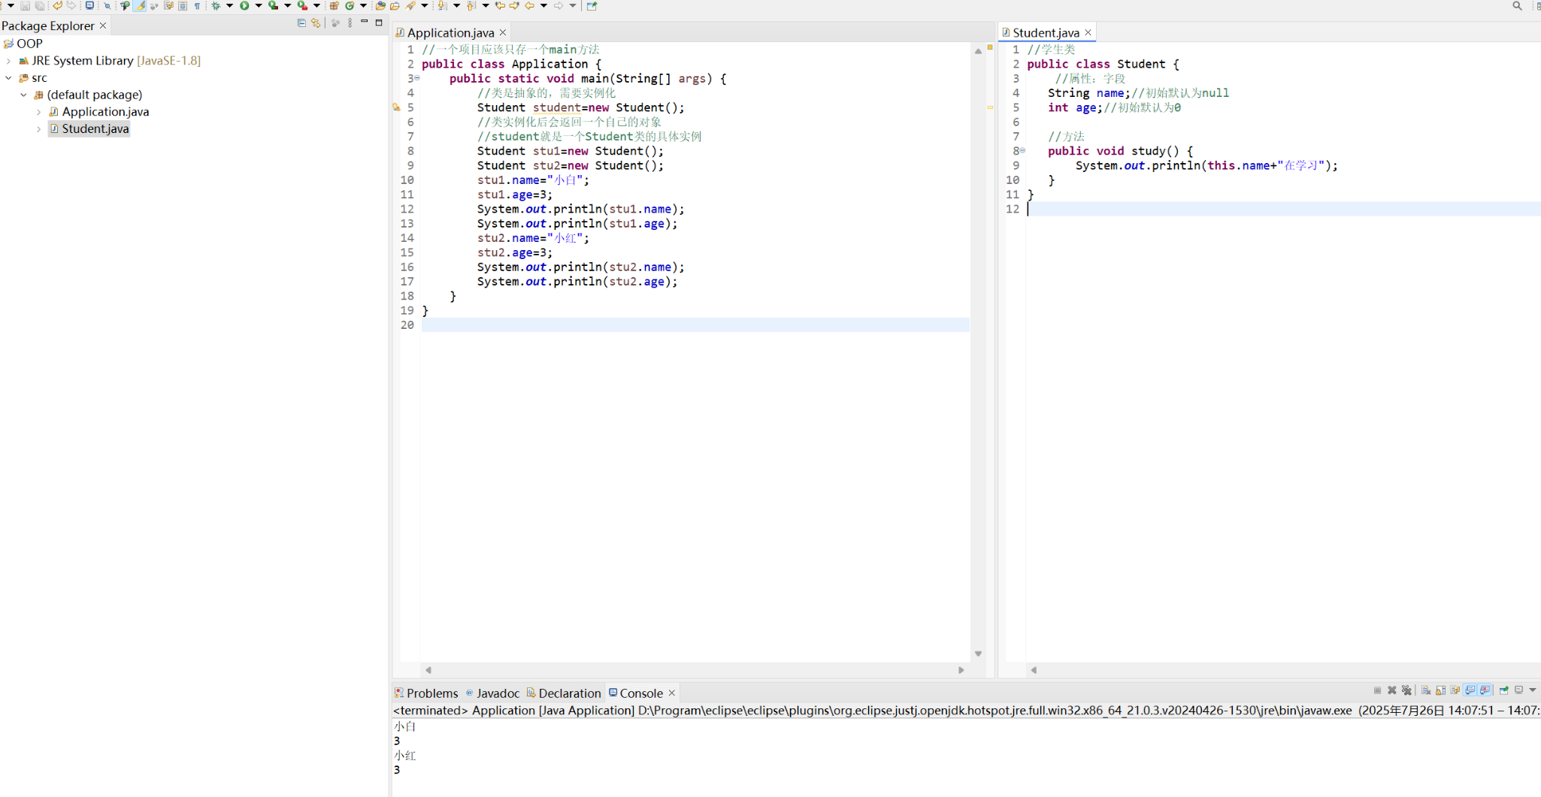Click the Pin Editor icon in toolbar
The width and height of the screenshot is (1541, 797).
click(x=592, y=6)
